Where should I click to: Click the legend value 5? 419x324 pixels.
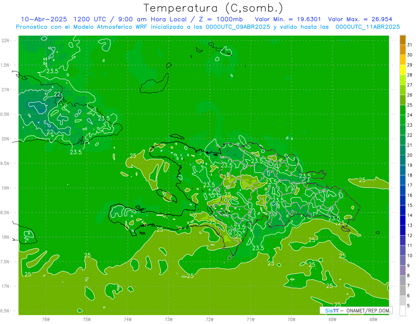point(409,305)
